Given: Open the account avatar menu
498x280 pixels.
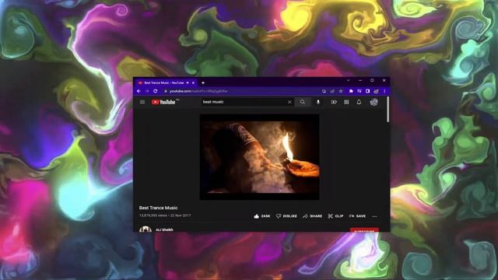Looking at the screenshot, I should click(373, 102).
